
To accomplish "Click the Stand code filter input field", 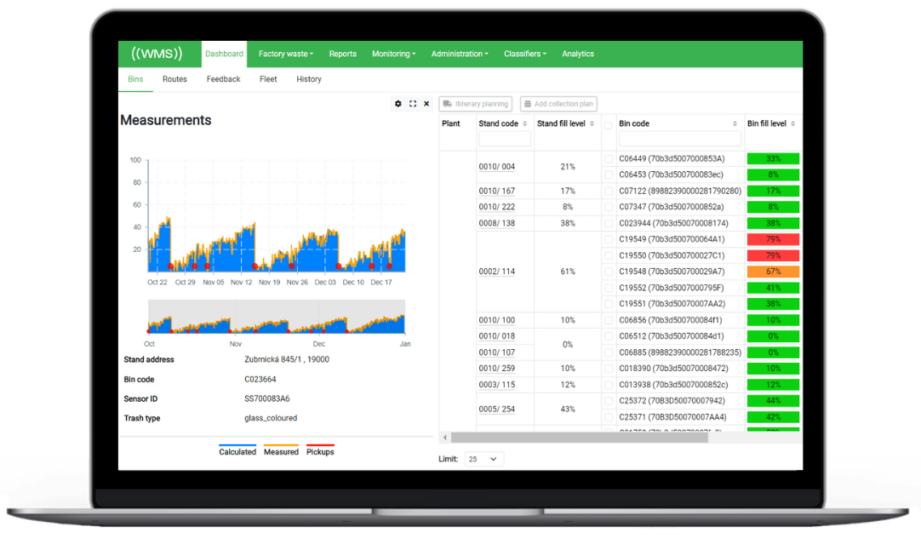I will point(505,140).
